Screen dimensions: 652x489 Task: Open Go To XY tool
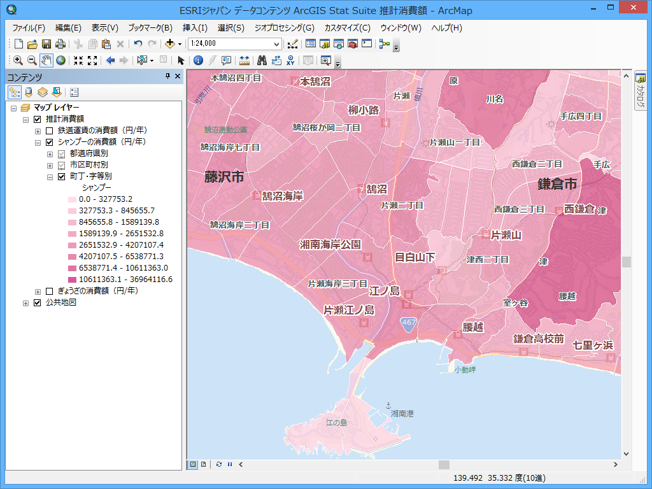coord(290,60)
